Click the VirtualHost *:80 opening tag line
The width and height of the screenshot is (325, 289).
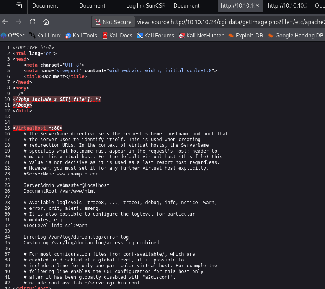[x=38, y=128]
